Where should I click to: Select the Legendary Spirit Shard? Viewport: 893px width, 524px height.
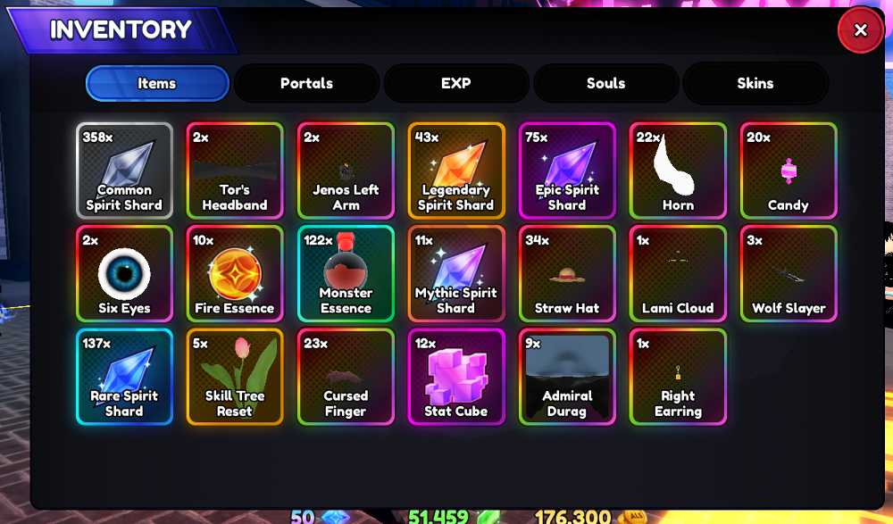coord(456,171)
